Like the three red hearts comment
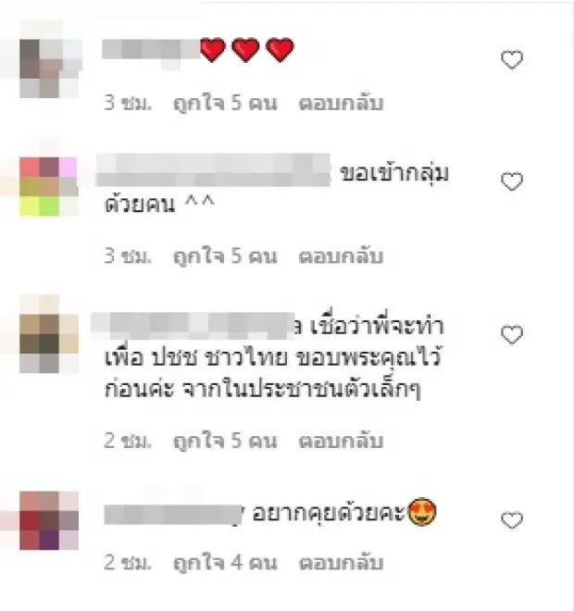Screen dimensions: 574x611 tap(512, 59)
